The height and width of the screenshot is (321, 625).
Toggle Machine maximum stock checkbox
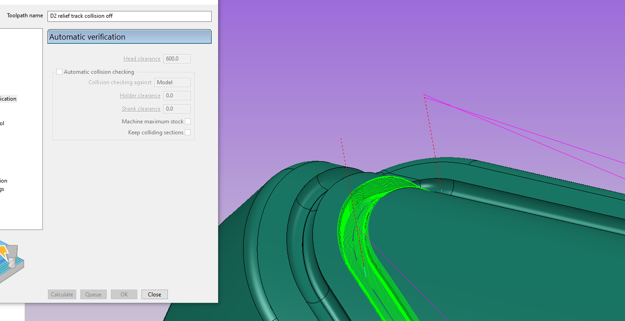tap(187, 122)
